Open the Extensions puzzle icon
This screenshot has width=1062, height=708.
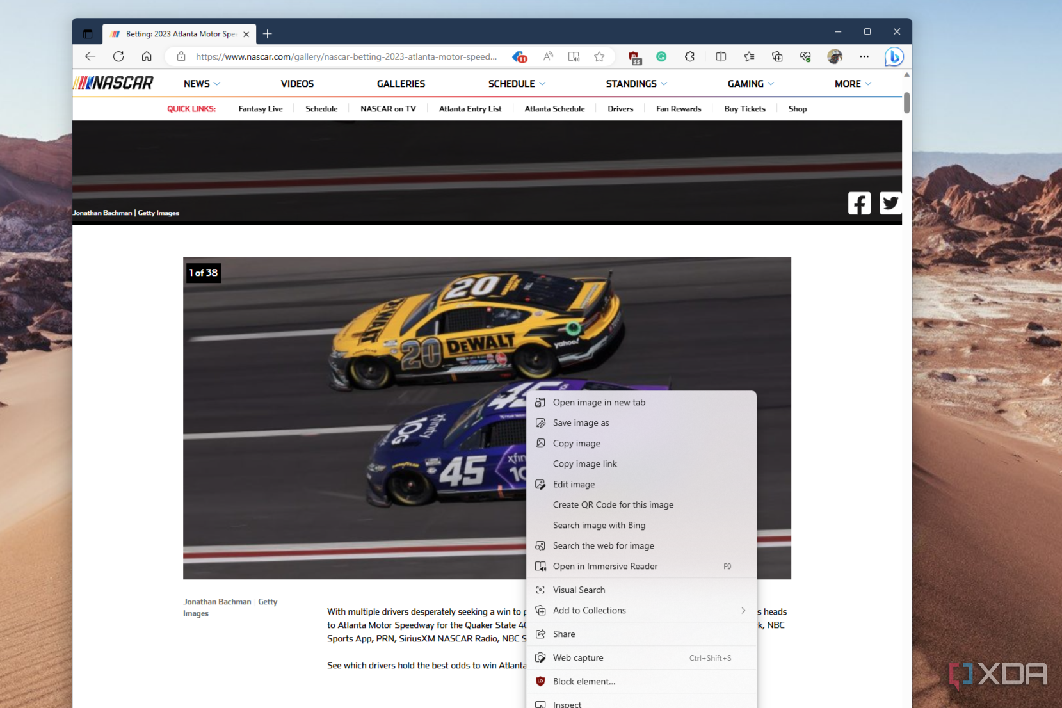coord(689,56)
